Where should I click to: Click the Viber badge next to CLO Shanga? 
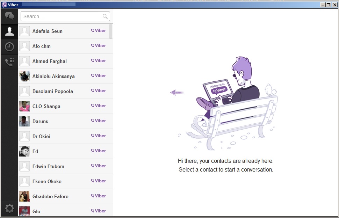click(x=98, y=106)
